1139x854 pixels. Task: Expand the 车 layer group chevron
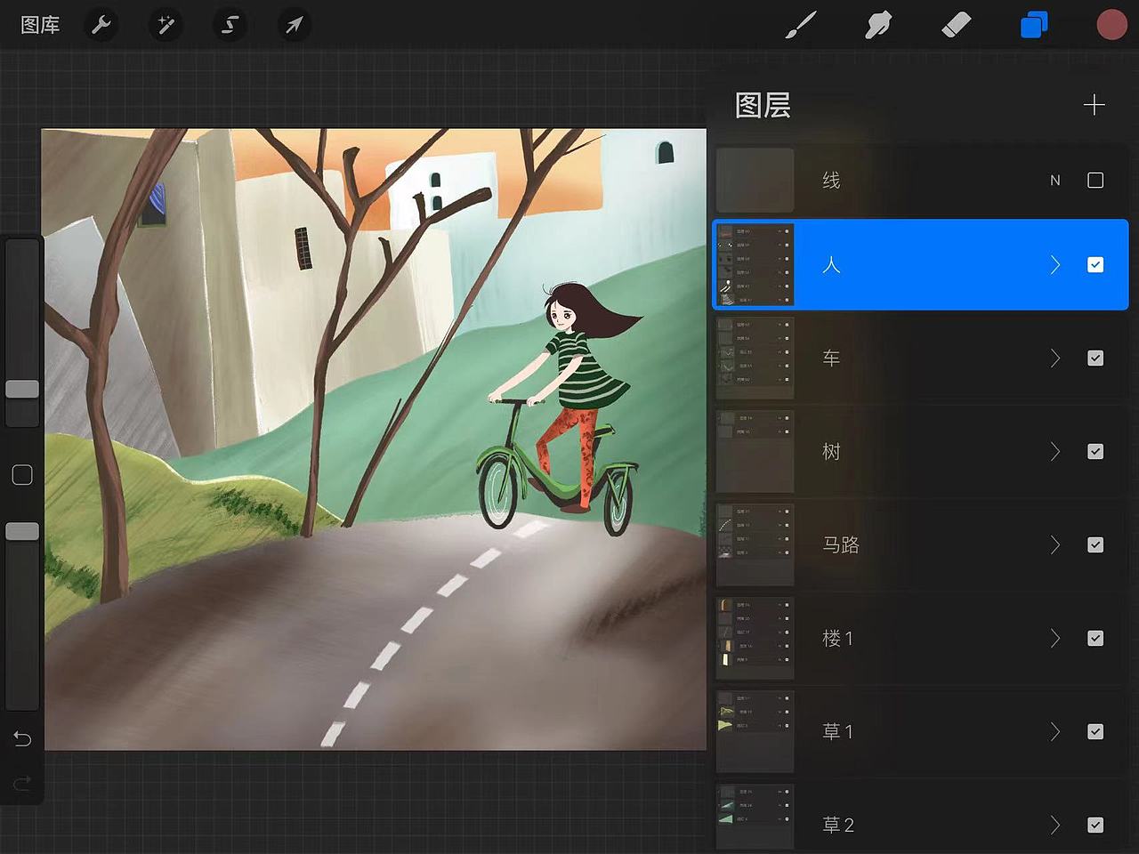(x=1055, y=359)
